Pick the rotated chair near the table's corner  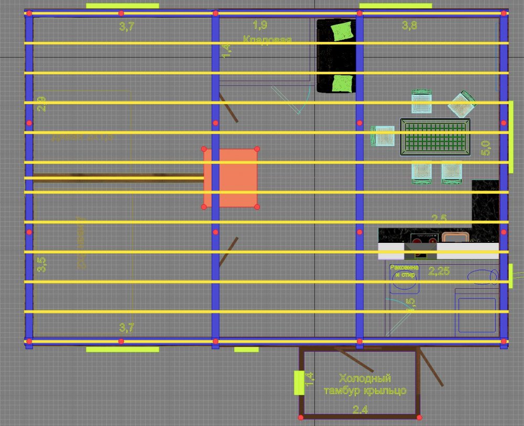coord(461,104)
